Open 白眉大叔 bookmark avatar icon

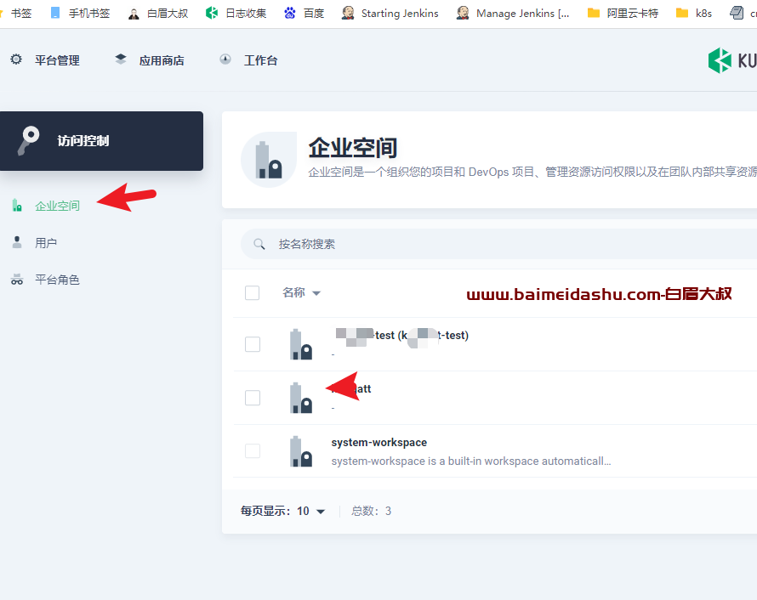click(134, 14)
